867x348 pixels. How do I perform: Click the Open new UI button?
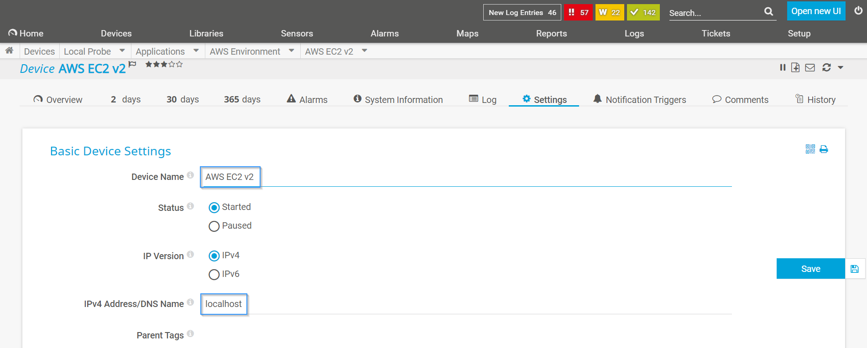tap(816, 11)
